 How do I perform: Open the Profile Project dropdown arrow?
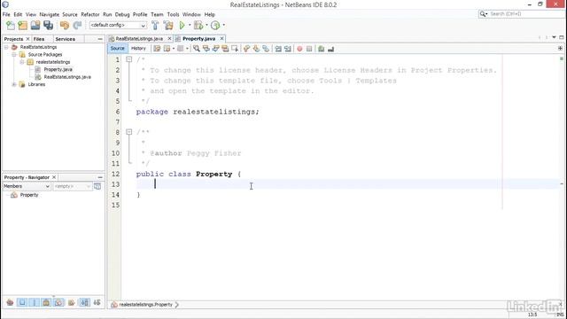click(223, 26)
